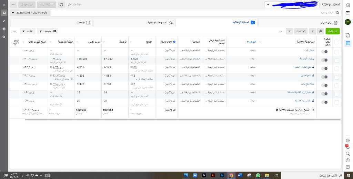Toggle the اختبار ورد كلاسيك campaign switch
The image size is (353, 179).
324,102
